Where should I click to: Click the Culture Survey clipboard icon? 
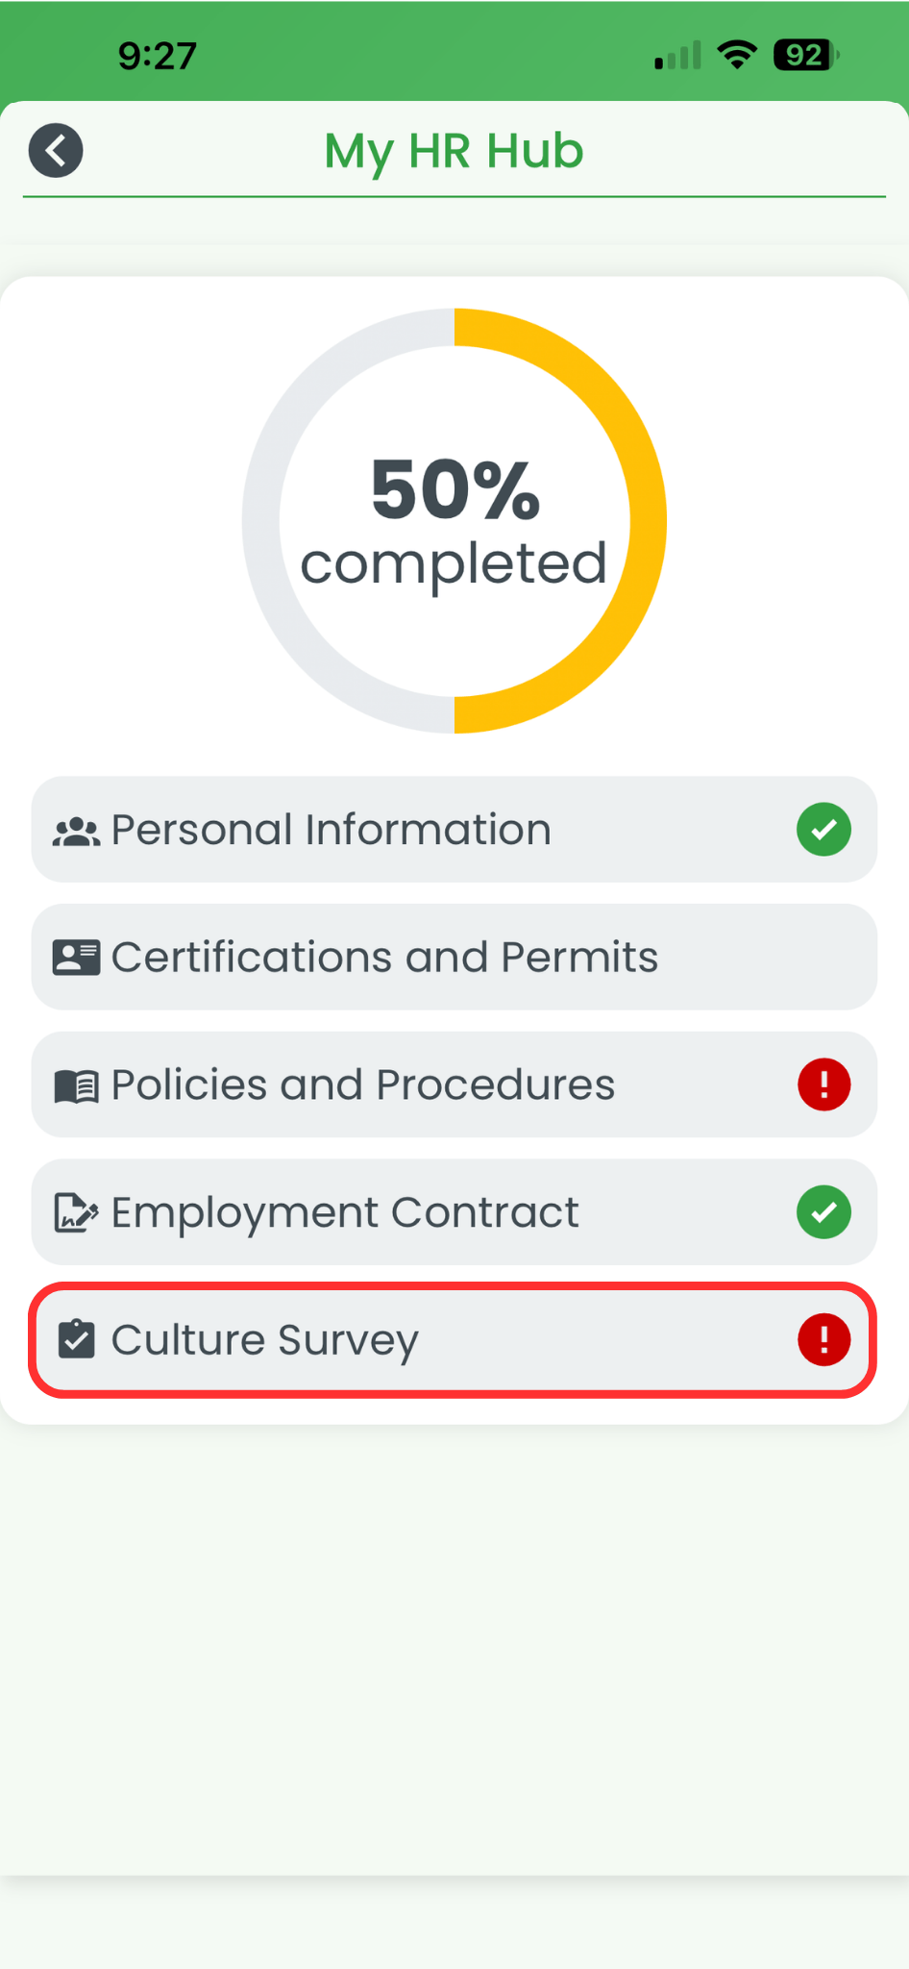(78, 1339)
